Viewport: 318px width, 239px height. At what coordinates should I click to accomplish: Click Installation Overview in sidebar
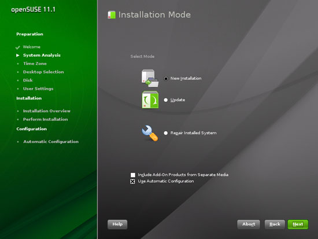pyautogui.click(x=47, y=111)
